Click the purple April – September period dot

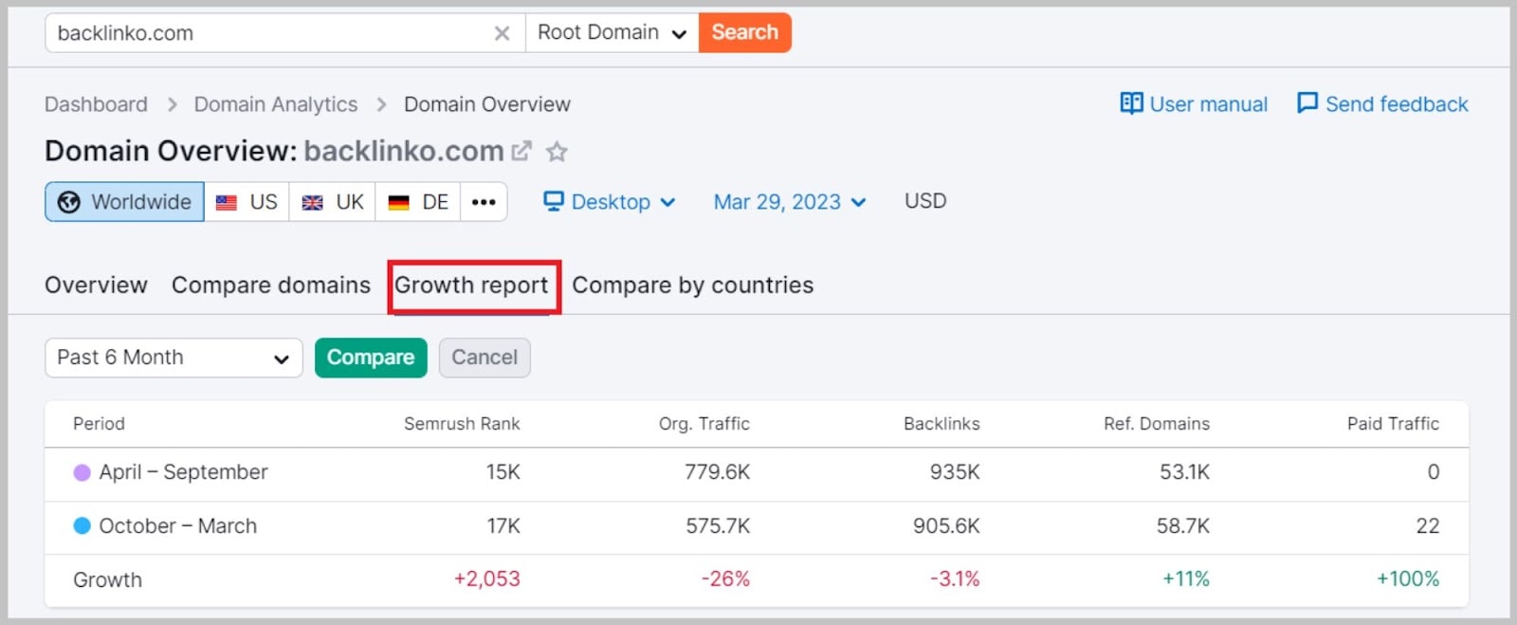tap(82, 472)
